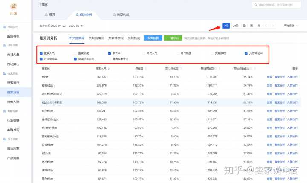Click 人群分析 link in the 360,662 row

pos(292,77)
